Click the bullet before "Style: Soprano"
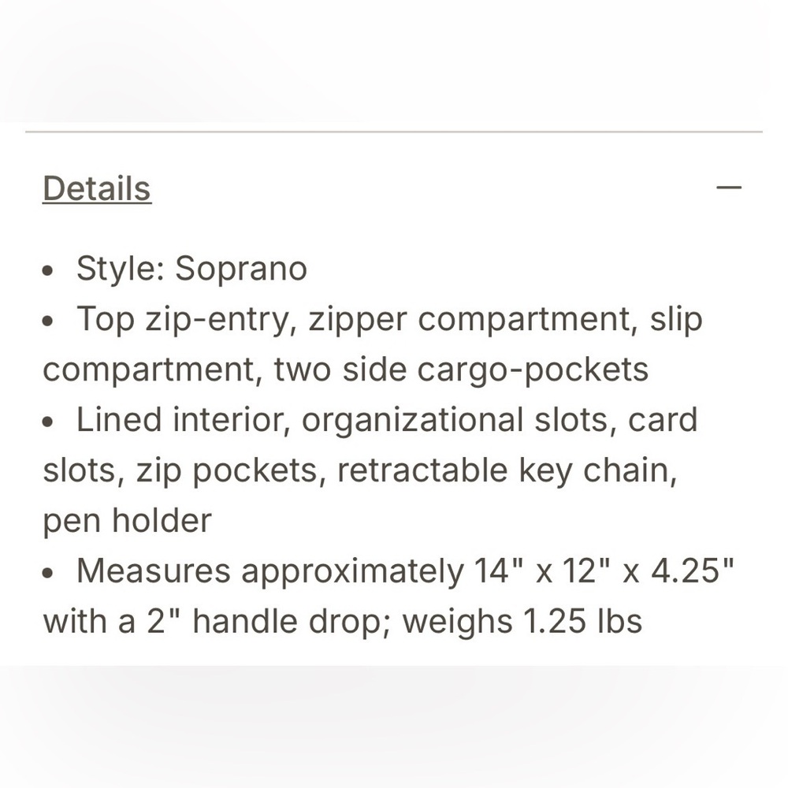Image resolution: width=788 pixels, height=788 pixels. pos(50,270)
